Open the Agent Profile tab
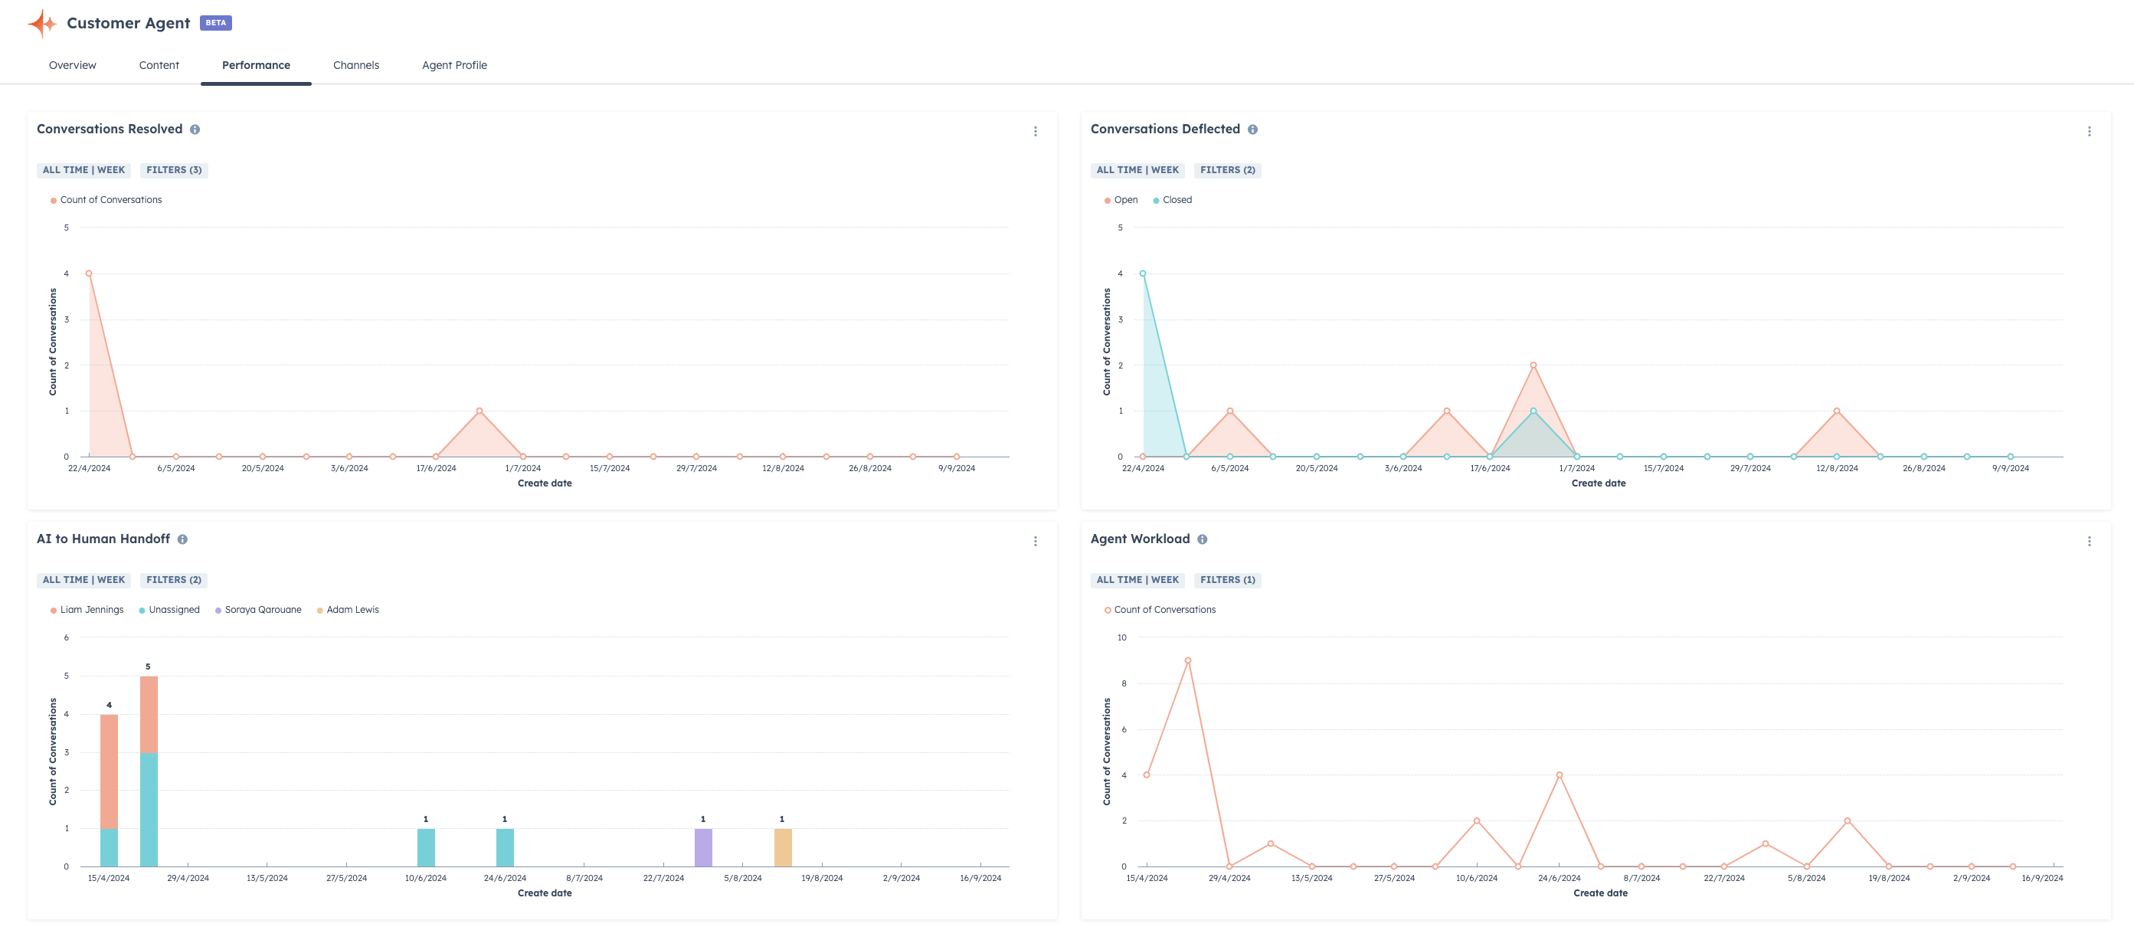This screenshot has width=2134, height=927. coord(455,65)
